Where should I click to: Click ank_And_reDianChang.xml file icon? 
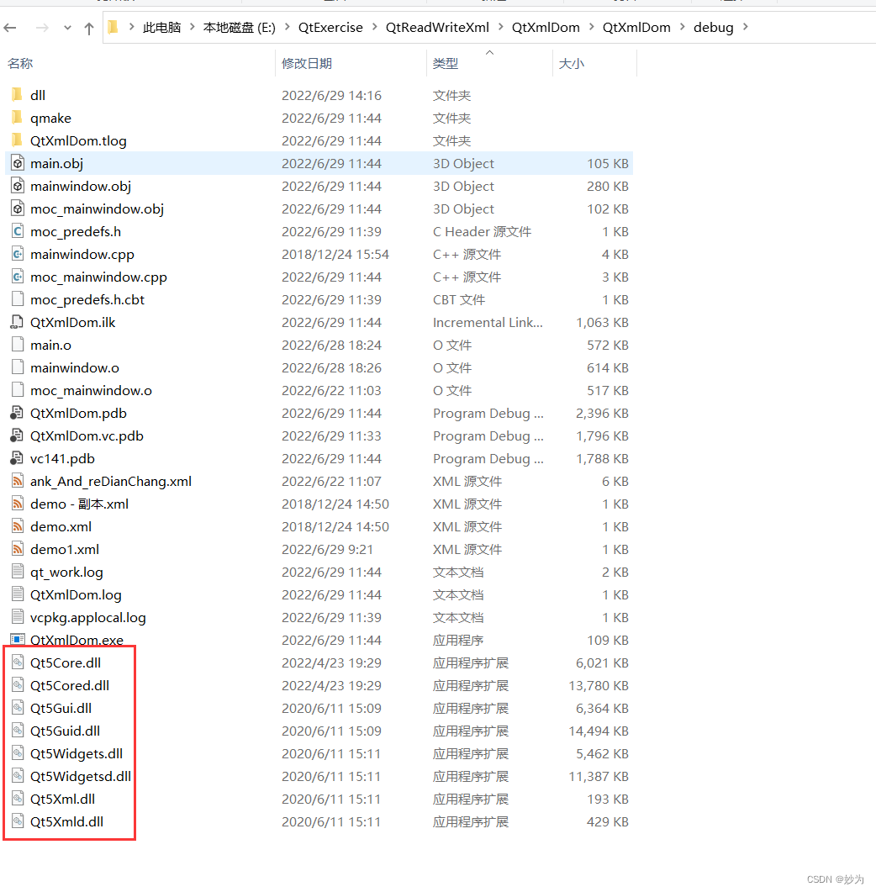pos(18,481)
